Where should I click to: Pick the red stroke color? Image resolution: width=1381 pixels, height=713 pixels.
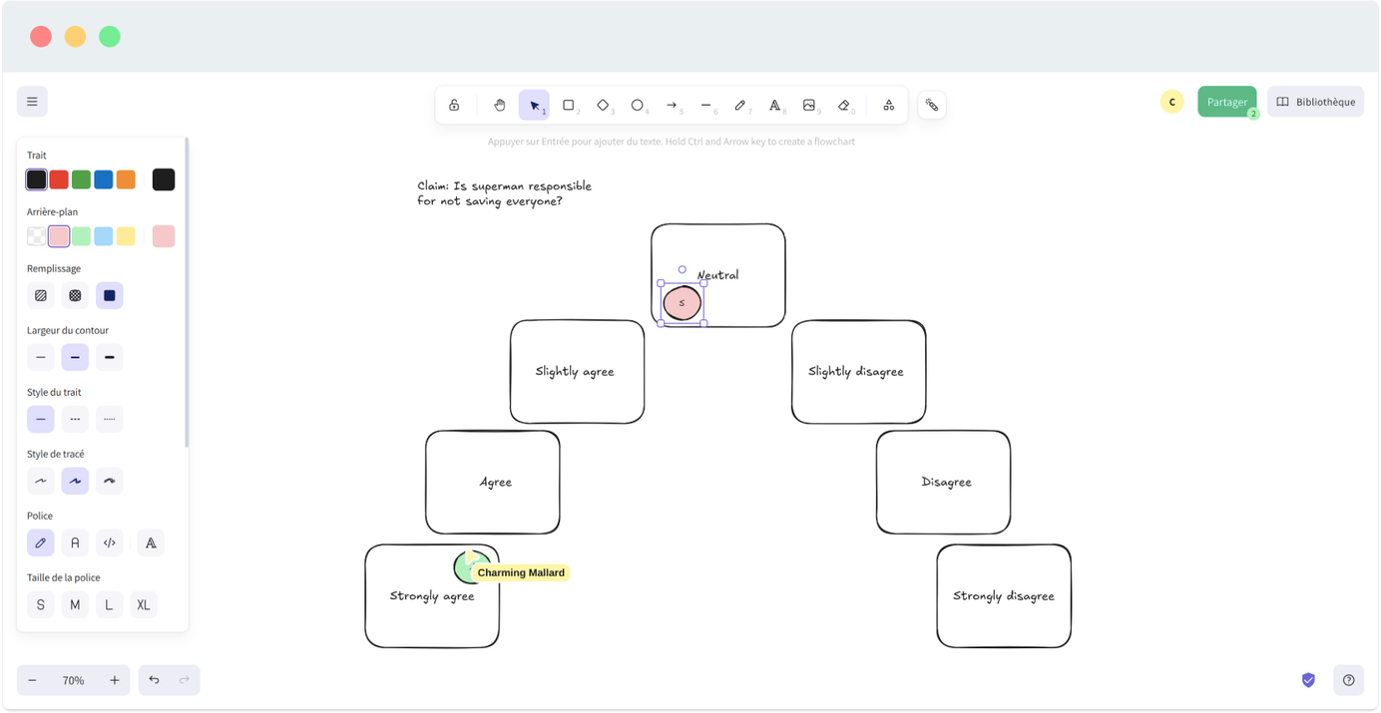click(59, 179)
